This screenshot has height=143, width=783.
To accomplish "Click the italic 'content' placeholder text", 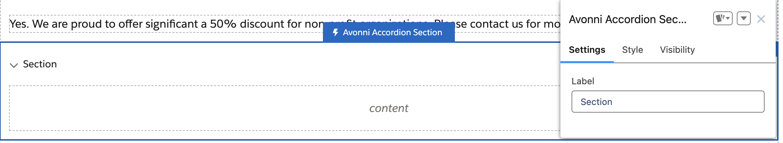I will tap(389, 108).
